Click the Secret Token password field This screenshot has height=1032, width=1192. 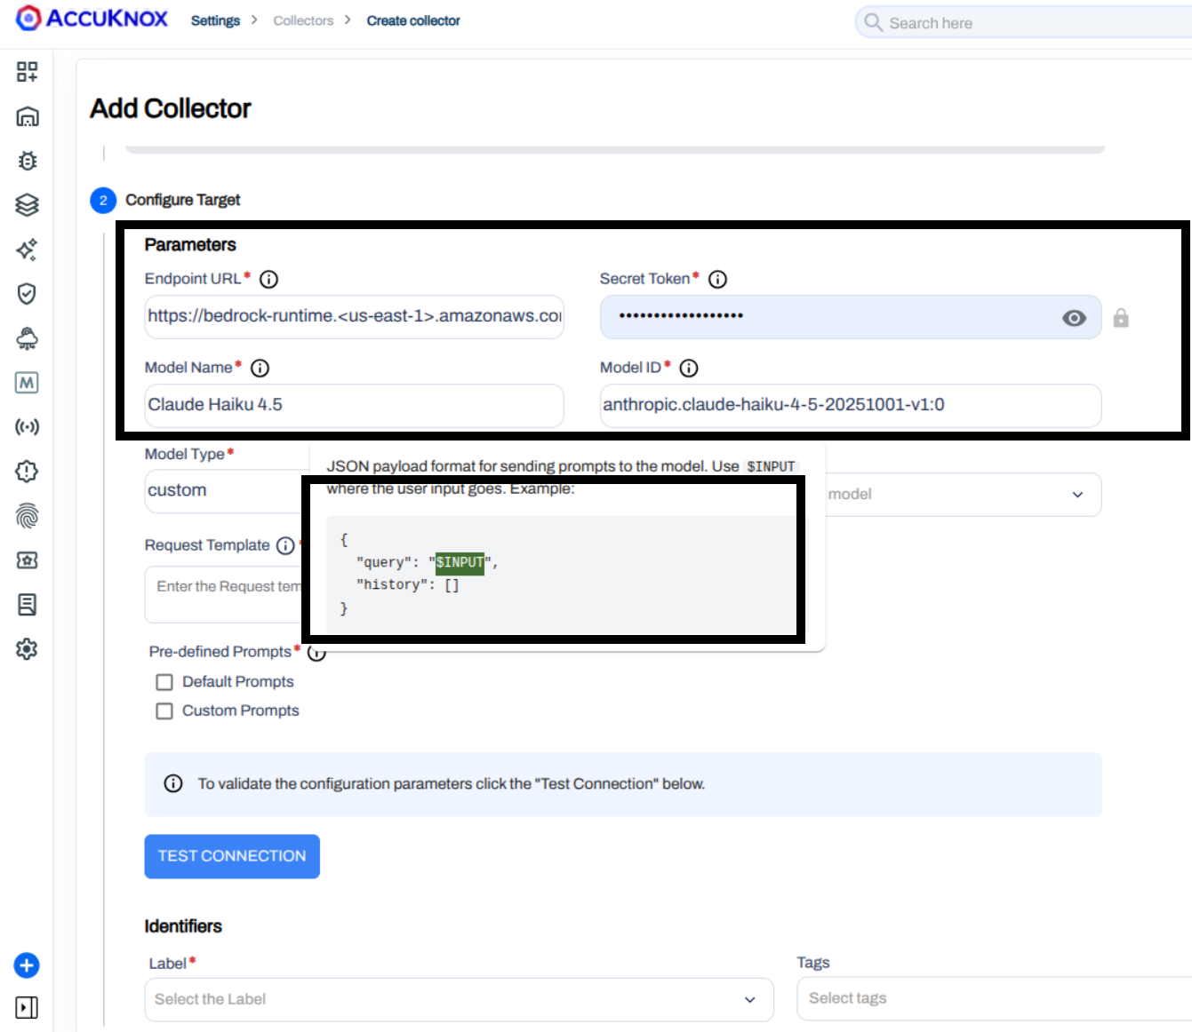coord(851,317)
